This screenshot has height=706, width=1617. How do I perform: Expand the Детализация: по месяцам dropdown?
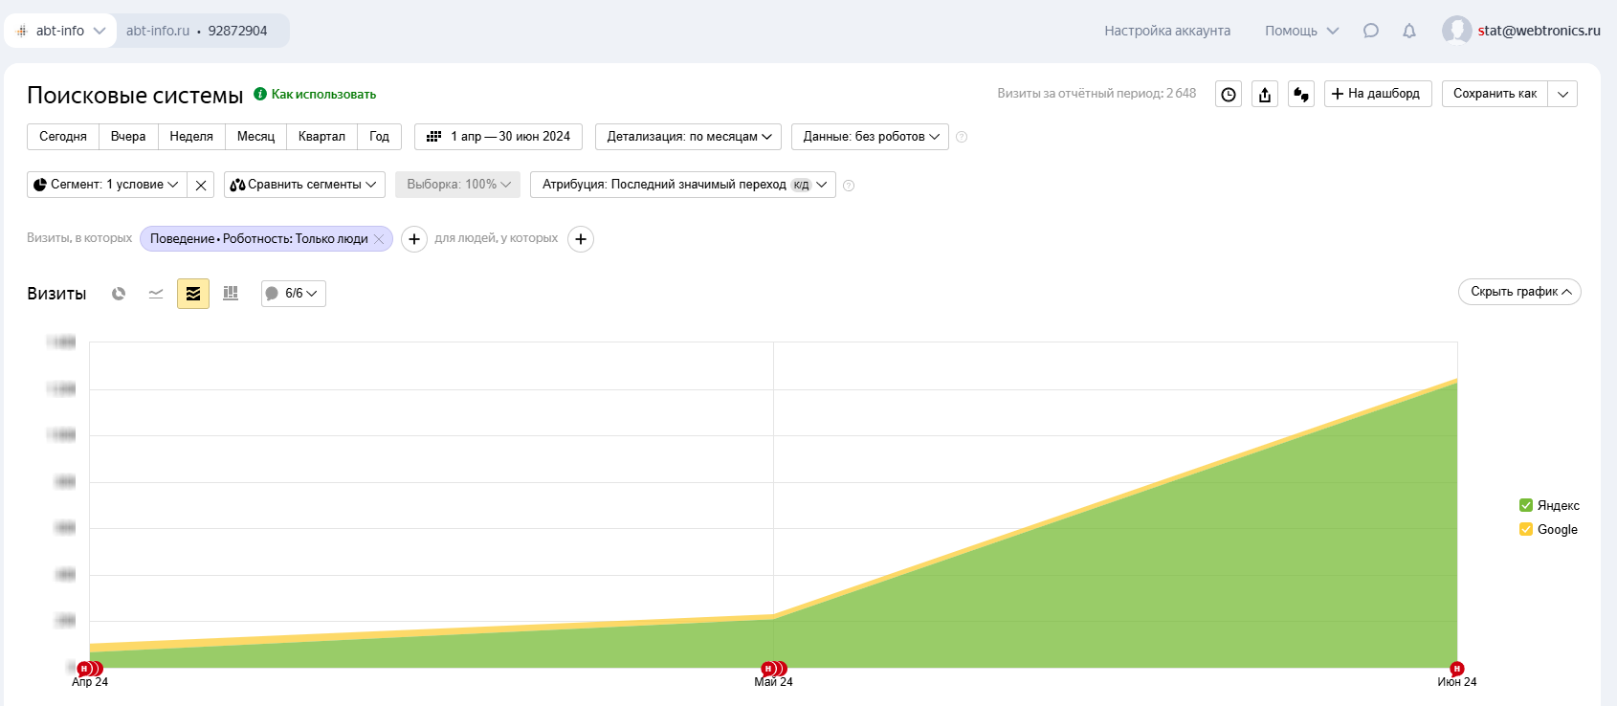688,137
